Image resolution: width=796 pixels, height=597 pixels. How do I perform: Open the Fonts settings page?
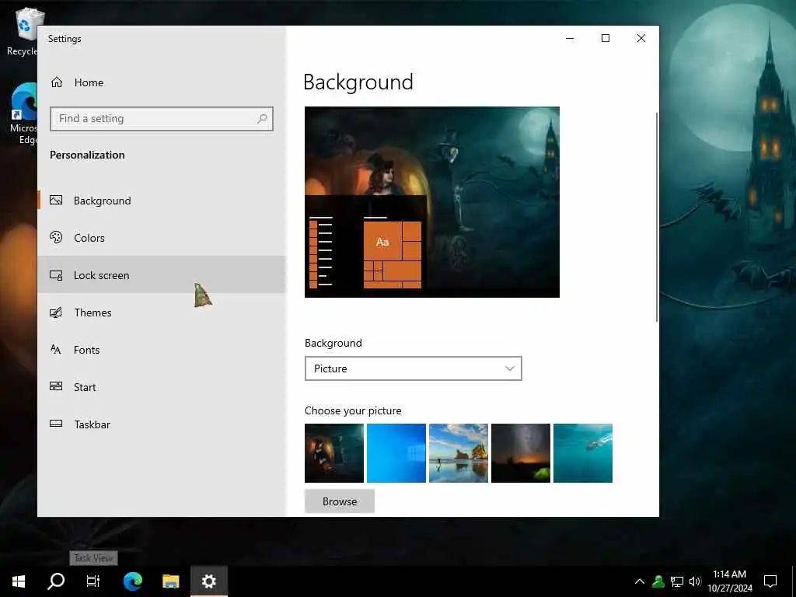pos(162,349)
